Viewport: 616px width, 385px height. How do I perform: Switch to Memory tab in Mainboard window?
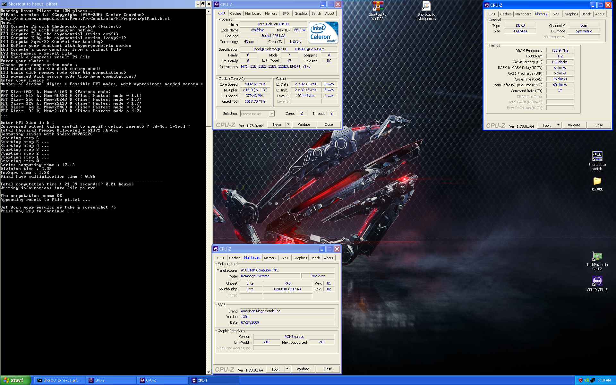pos(270,258)
